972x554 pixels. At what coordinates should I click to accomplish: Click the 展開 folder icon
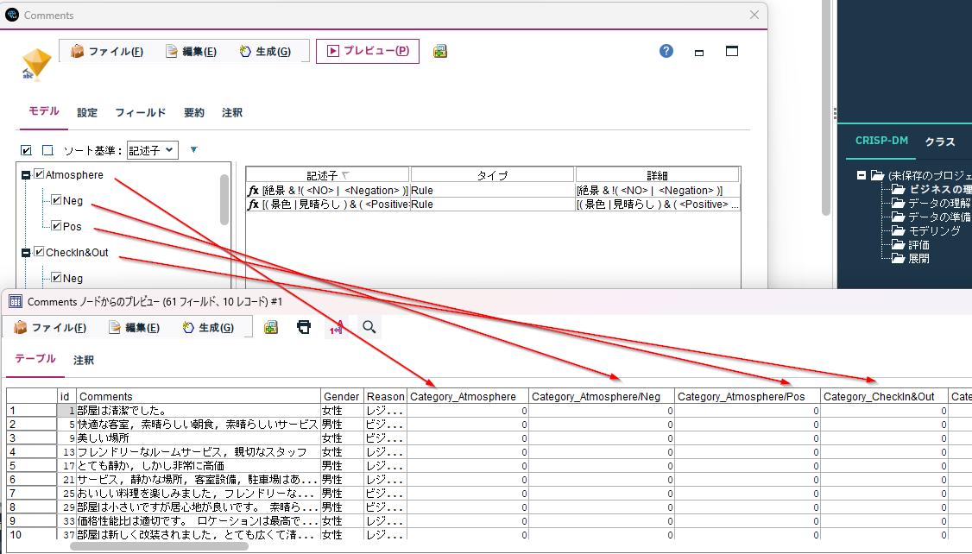coord(899,258)
